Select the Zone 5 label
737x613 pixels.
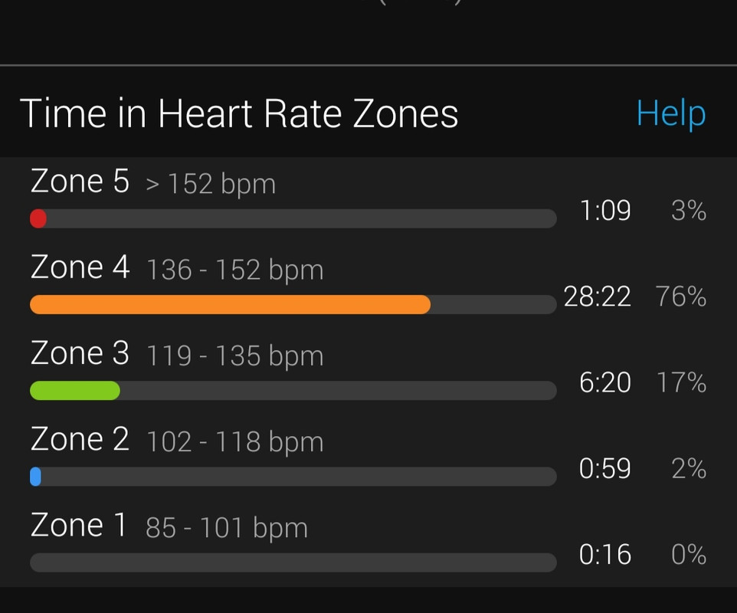point(80,181)
